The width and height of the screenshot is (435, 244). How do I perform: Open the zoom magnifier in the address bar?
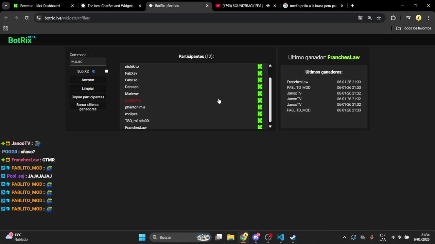(x=370, y=18)
